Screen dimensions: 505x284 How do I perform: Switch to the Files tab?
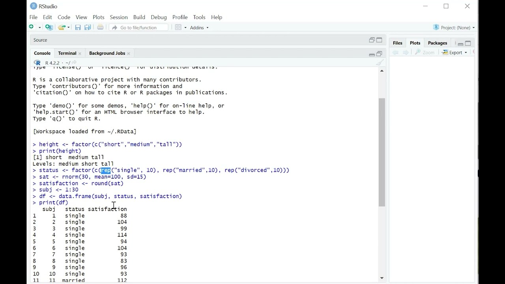click(398, 43)
